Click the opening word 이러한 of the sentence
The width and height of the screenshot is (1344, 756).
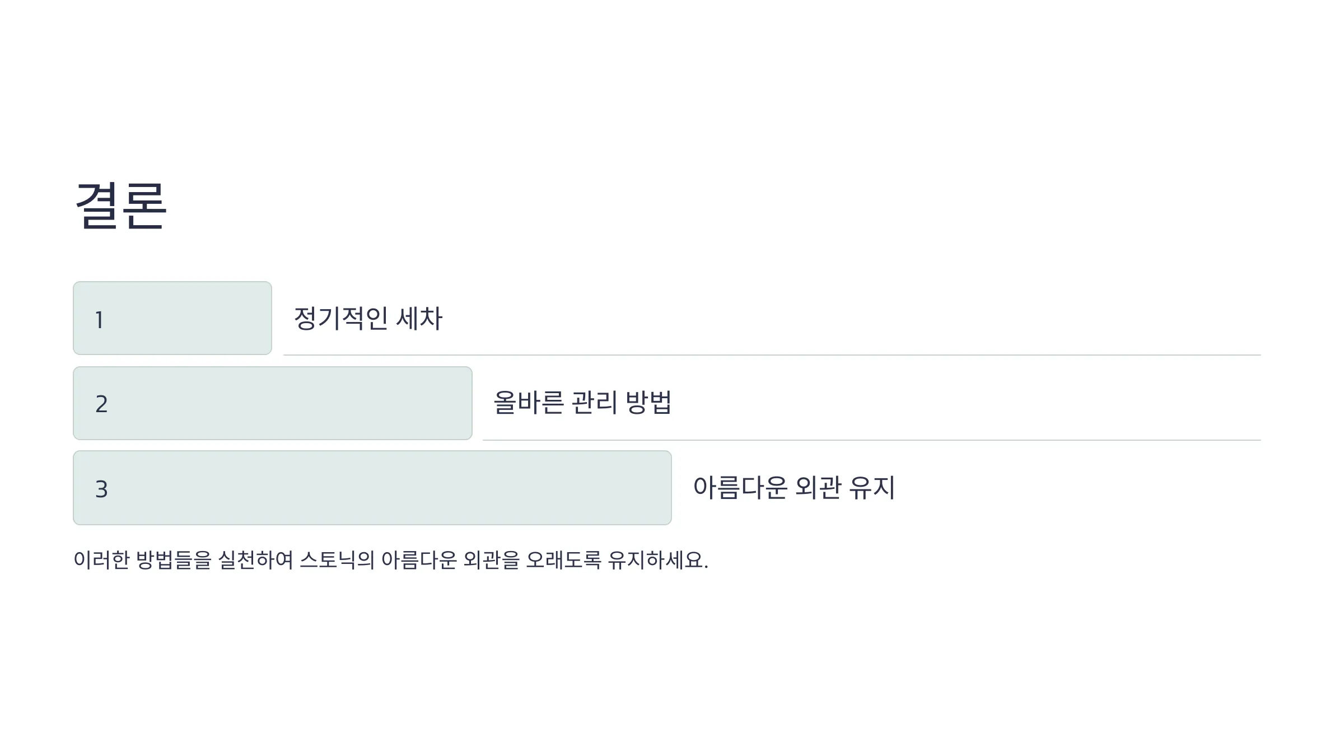(102, 560)
